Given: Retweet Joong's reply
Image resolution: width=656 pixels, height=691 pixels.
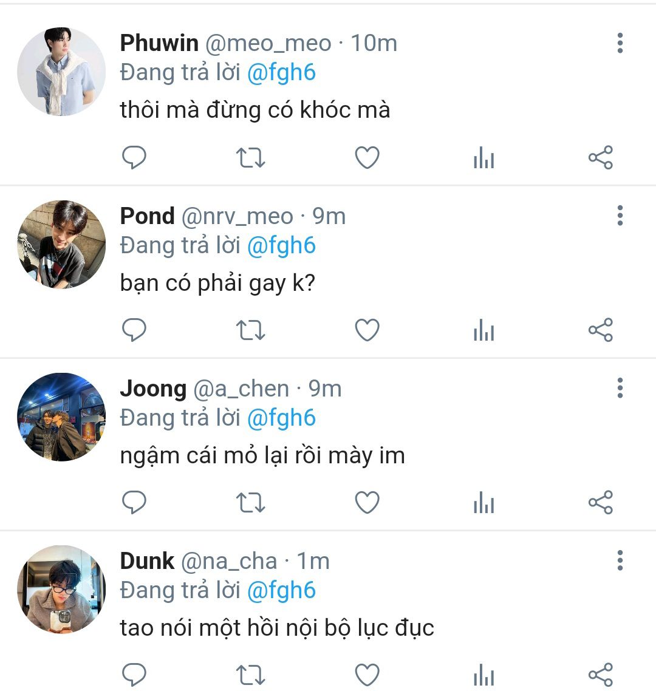Looking at the screenshot, I should click(x=250, y=503).
